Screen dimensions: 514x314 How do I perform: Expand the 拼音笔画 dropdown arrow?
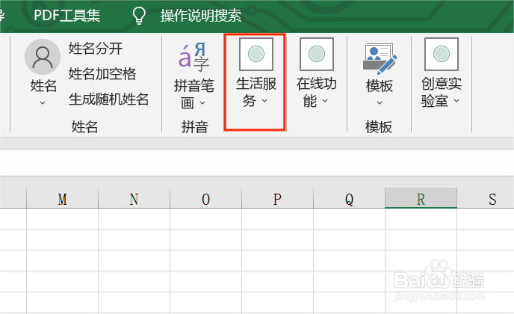pyautogui.click(x=202, y=103)
